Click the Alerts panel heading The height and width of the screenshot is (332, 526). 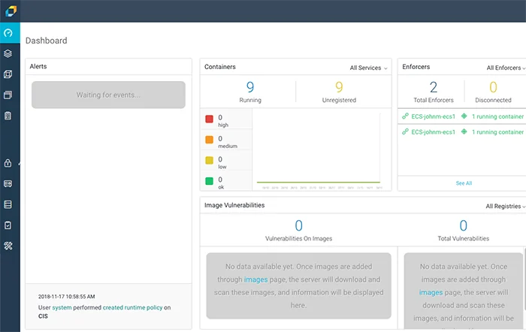click(x=38, y=66)
